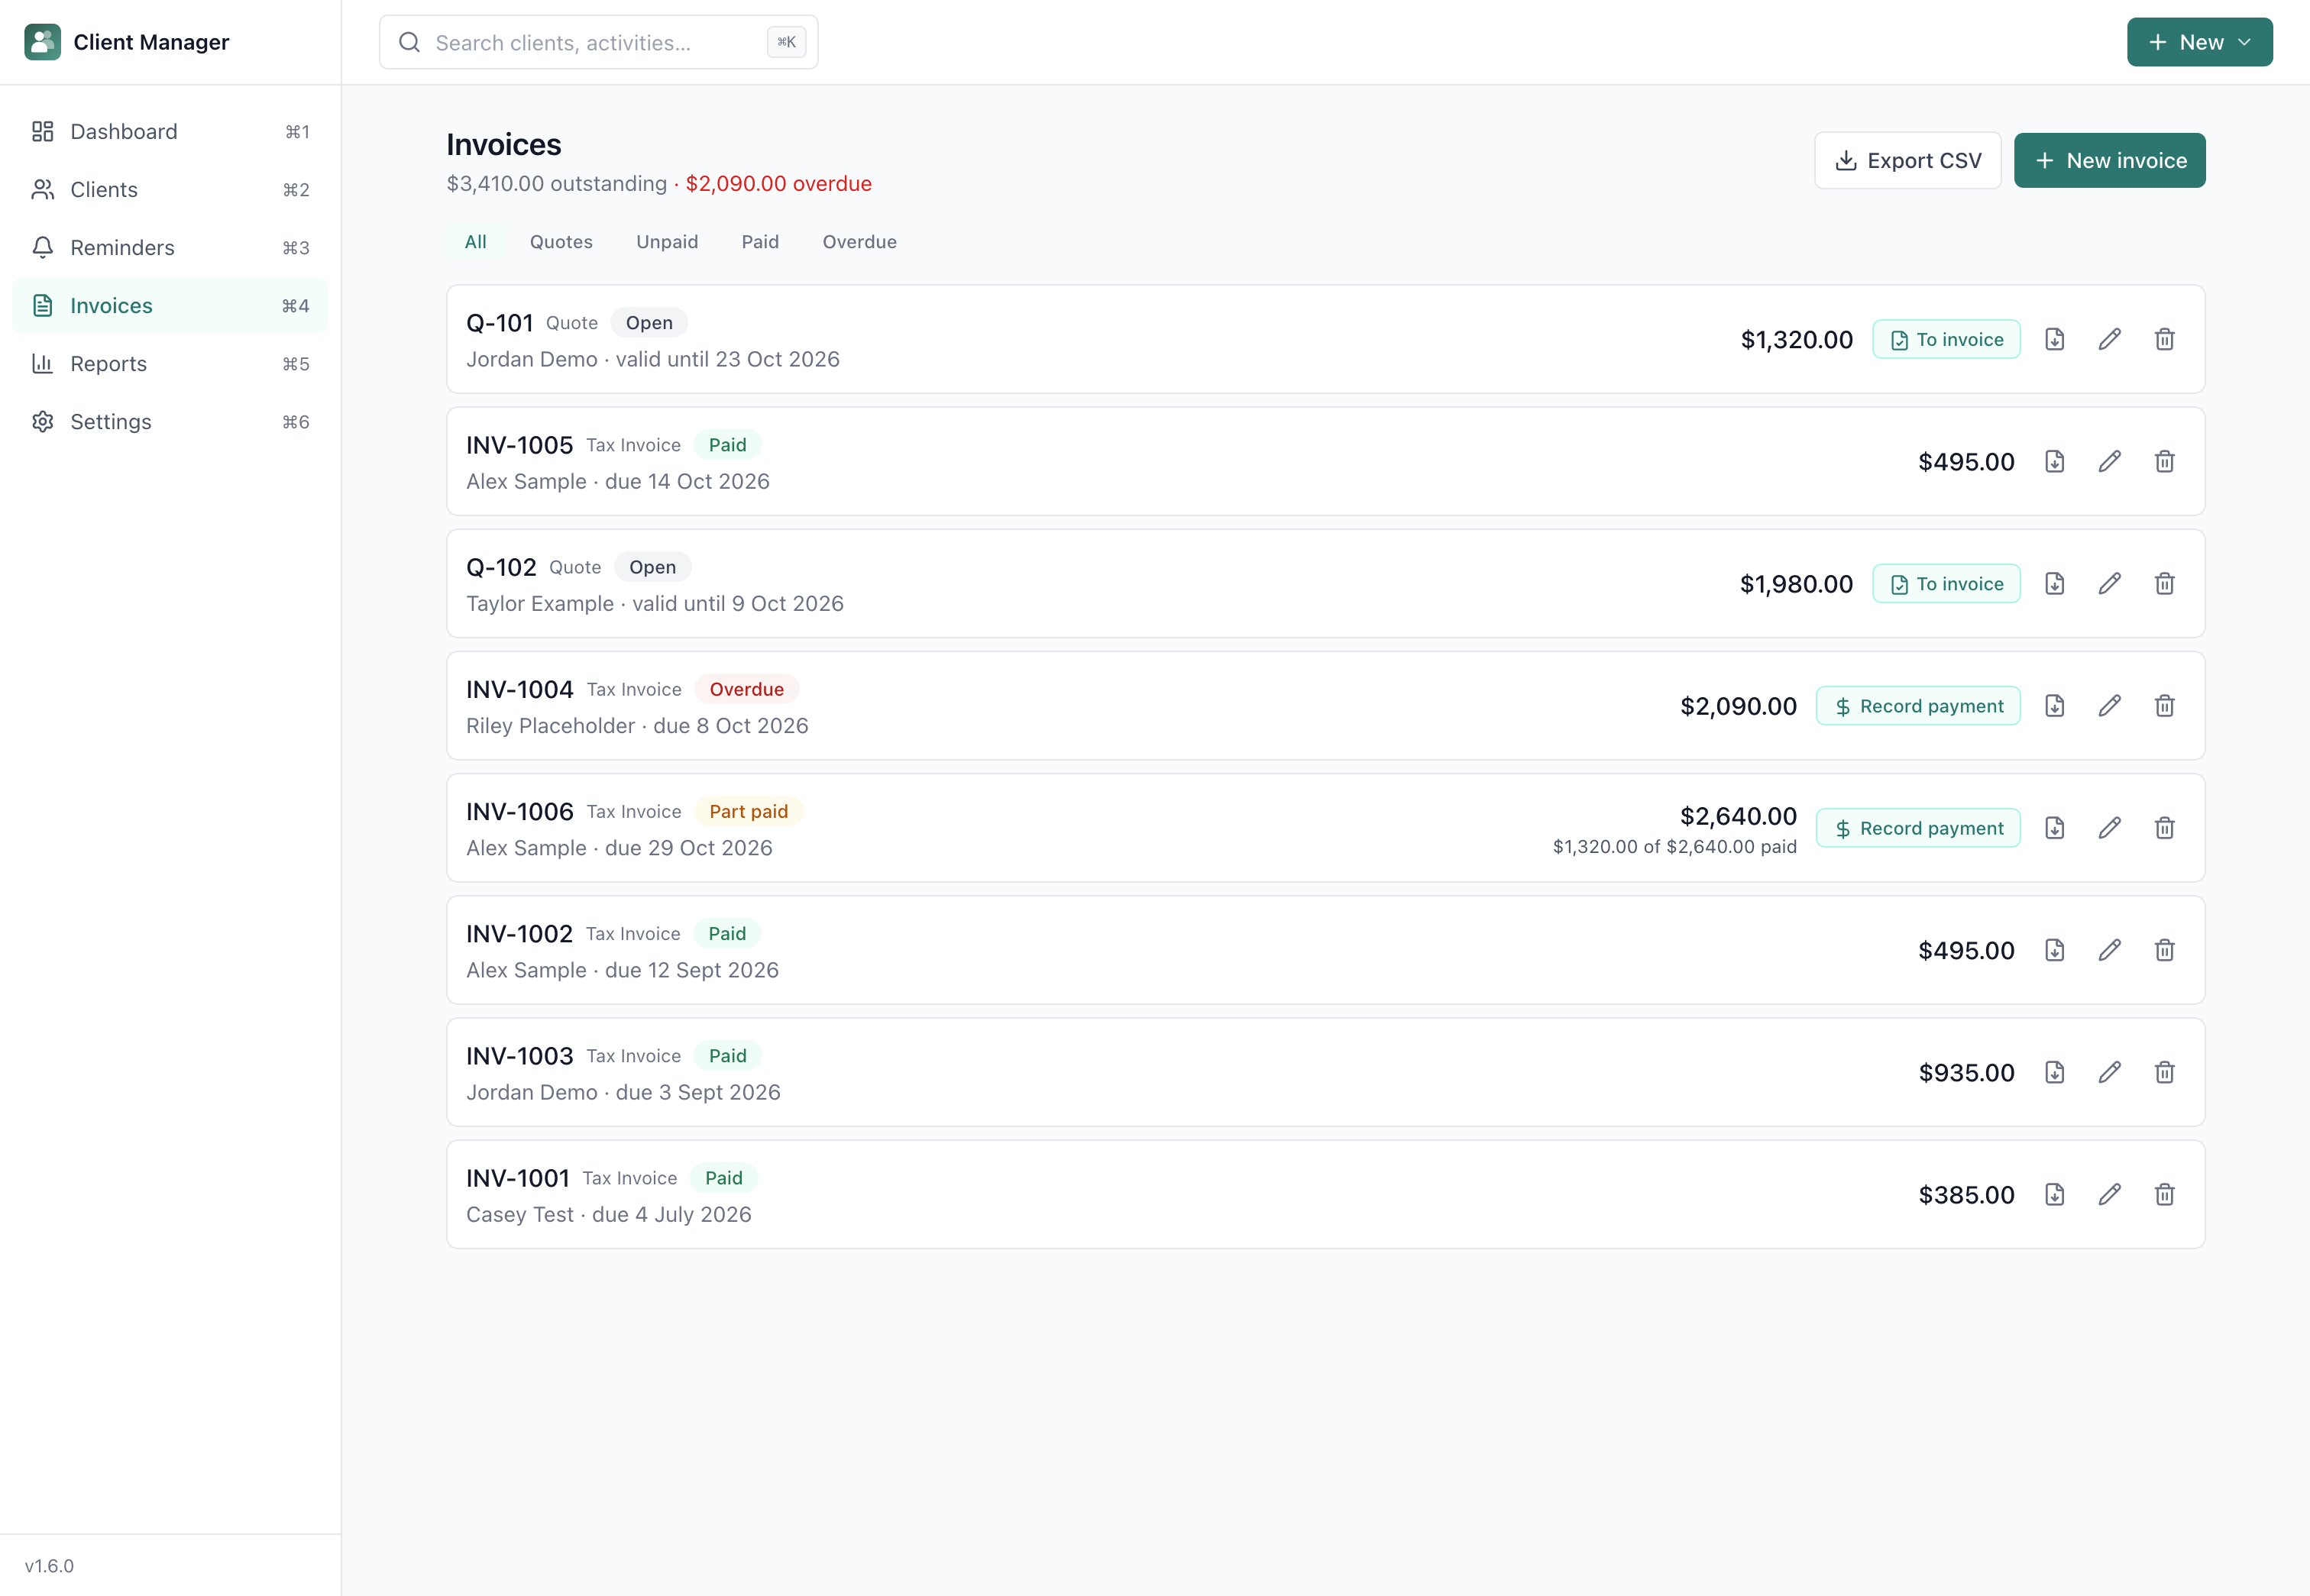Delete invoice INV-1002
This screenshot has width=2310, height=1596.
2164,950
